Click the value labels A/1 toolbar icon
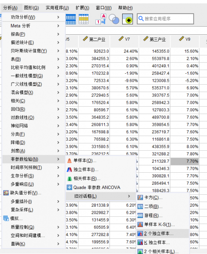The image size is (207, 254). click(x=101, y=19)
